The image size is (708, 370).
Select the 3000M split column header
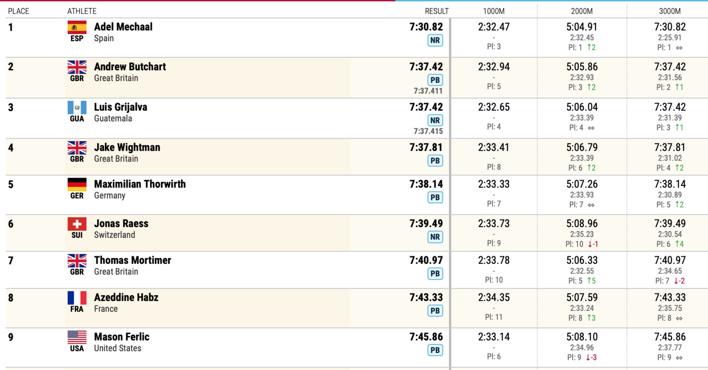[x=670, y=11]
